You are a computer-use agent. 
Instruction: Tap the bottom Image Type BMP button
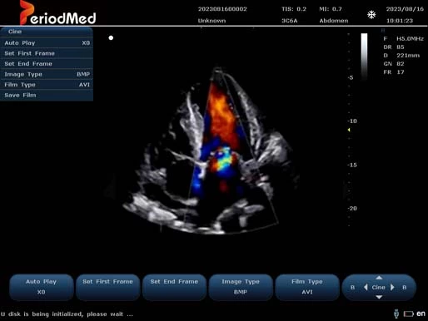tap(241, 287)
